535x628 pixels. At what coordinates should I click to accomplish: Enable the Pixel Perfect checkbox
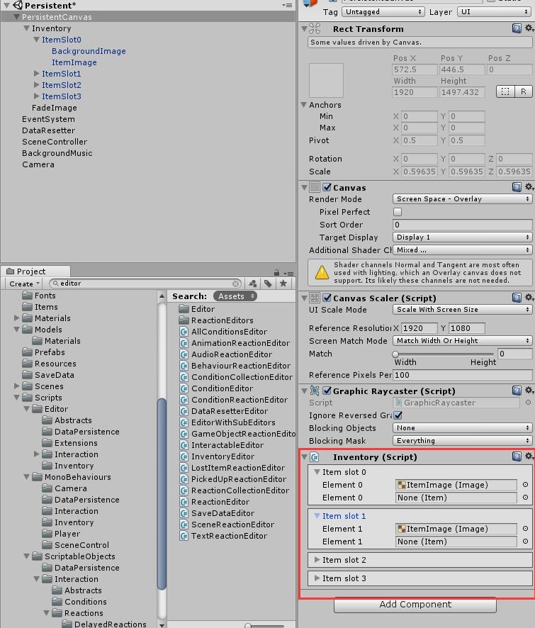pos(398,212)
